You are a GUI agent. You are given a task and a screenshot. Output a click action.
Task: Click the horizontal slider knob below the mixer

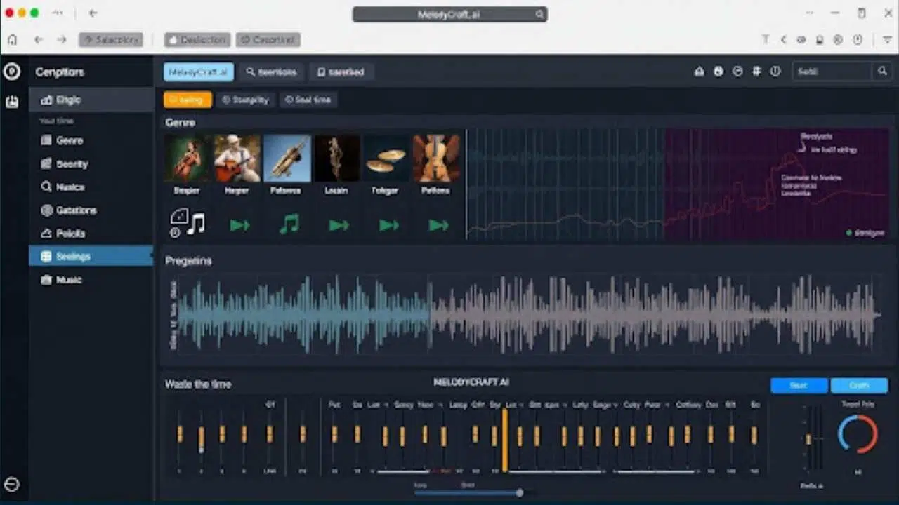point(520,493)
